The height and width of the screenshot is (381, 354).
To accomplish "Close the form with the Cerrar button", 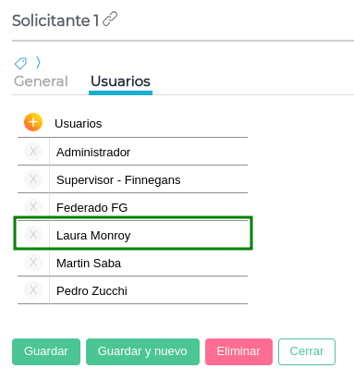I will (x=307, y=351).
